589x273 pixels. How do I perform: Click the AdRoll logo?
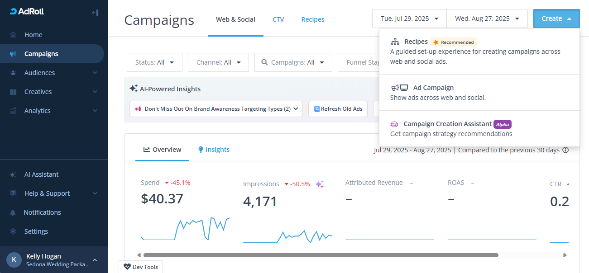pos(27,12)
